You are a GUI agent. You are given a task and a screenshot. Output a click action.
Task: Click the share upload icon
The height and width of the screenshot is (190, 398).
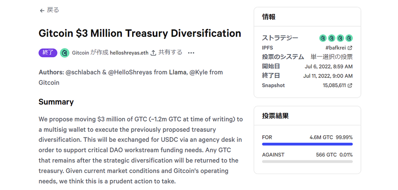coord(154,53)
